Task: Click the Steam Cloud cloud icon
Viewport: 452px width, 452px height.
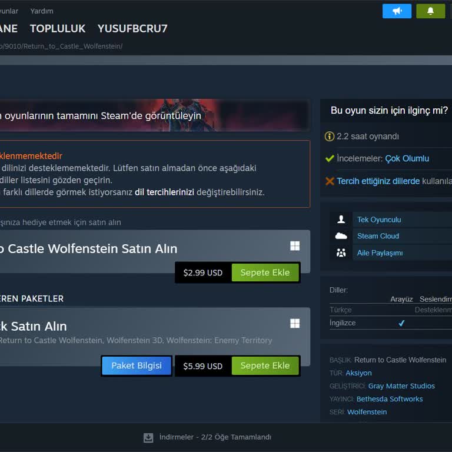Action: pos(341,236)
